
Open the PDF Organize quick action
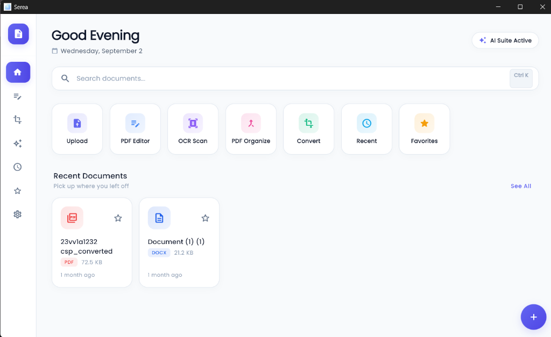coord(251,129)
